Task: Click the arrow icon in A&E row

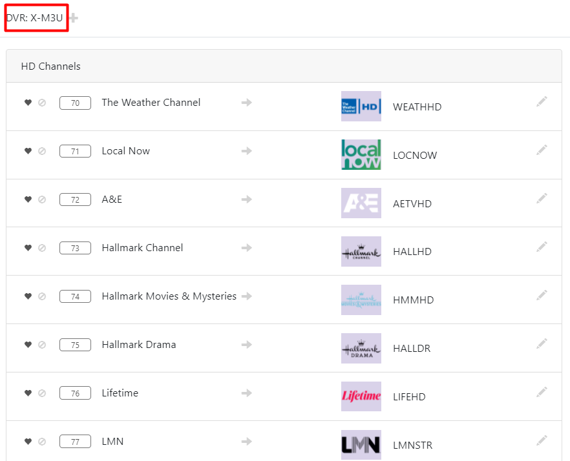Action: point(246,200)
